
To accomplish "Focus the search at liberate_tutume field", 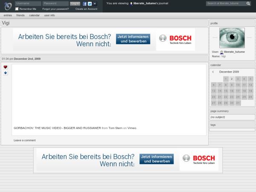I will coord(226,3).
